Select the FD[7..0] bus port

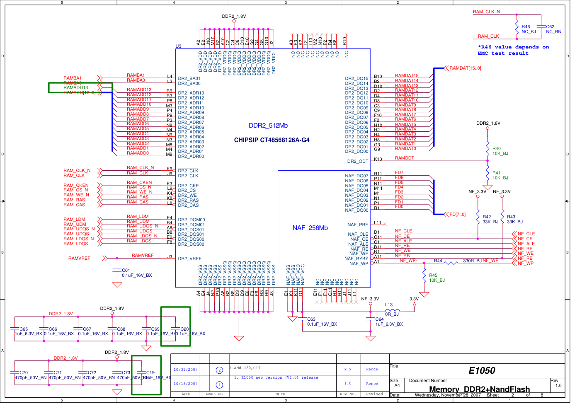pyautogui.click(x=455, y=214)
